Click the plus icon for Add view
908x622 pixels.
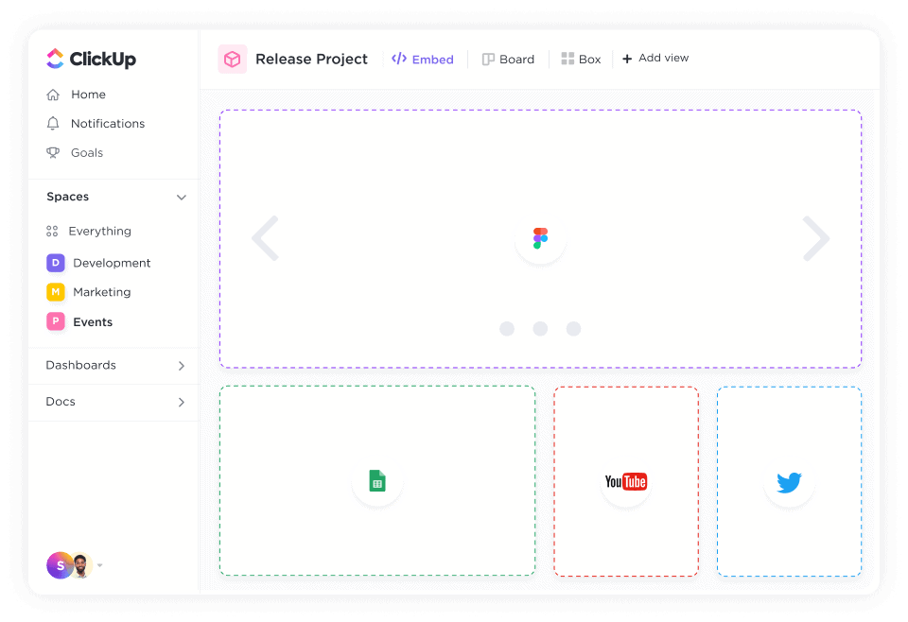627,59
